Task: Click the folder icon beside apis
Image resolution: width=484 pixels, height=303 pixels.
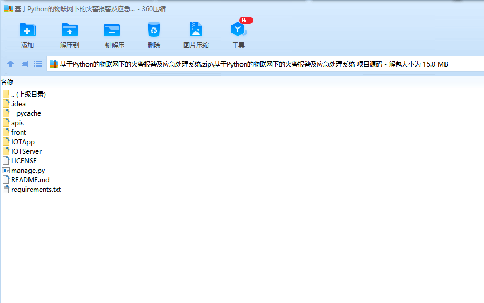Action: 6,122
